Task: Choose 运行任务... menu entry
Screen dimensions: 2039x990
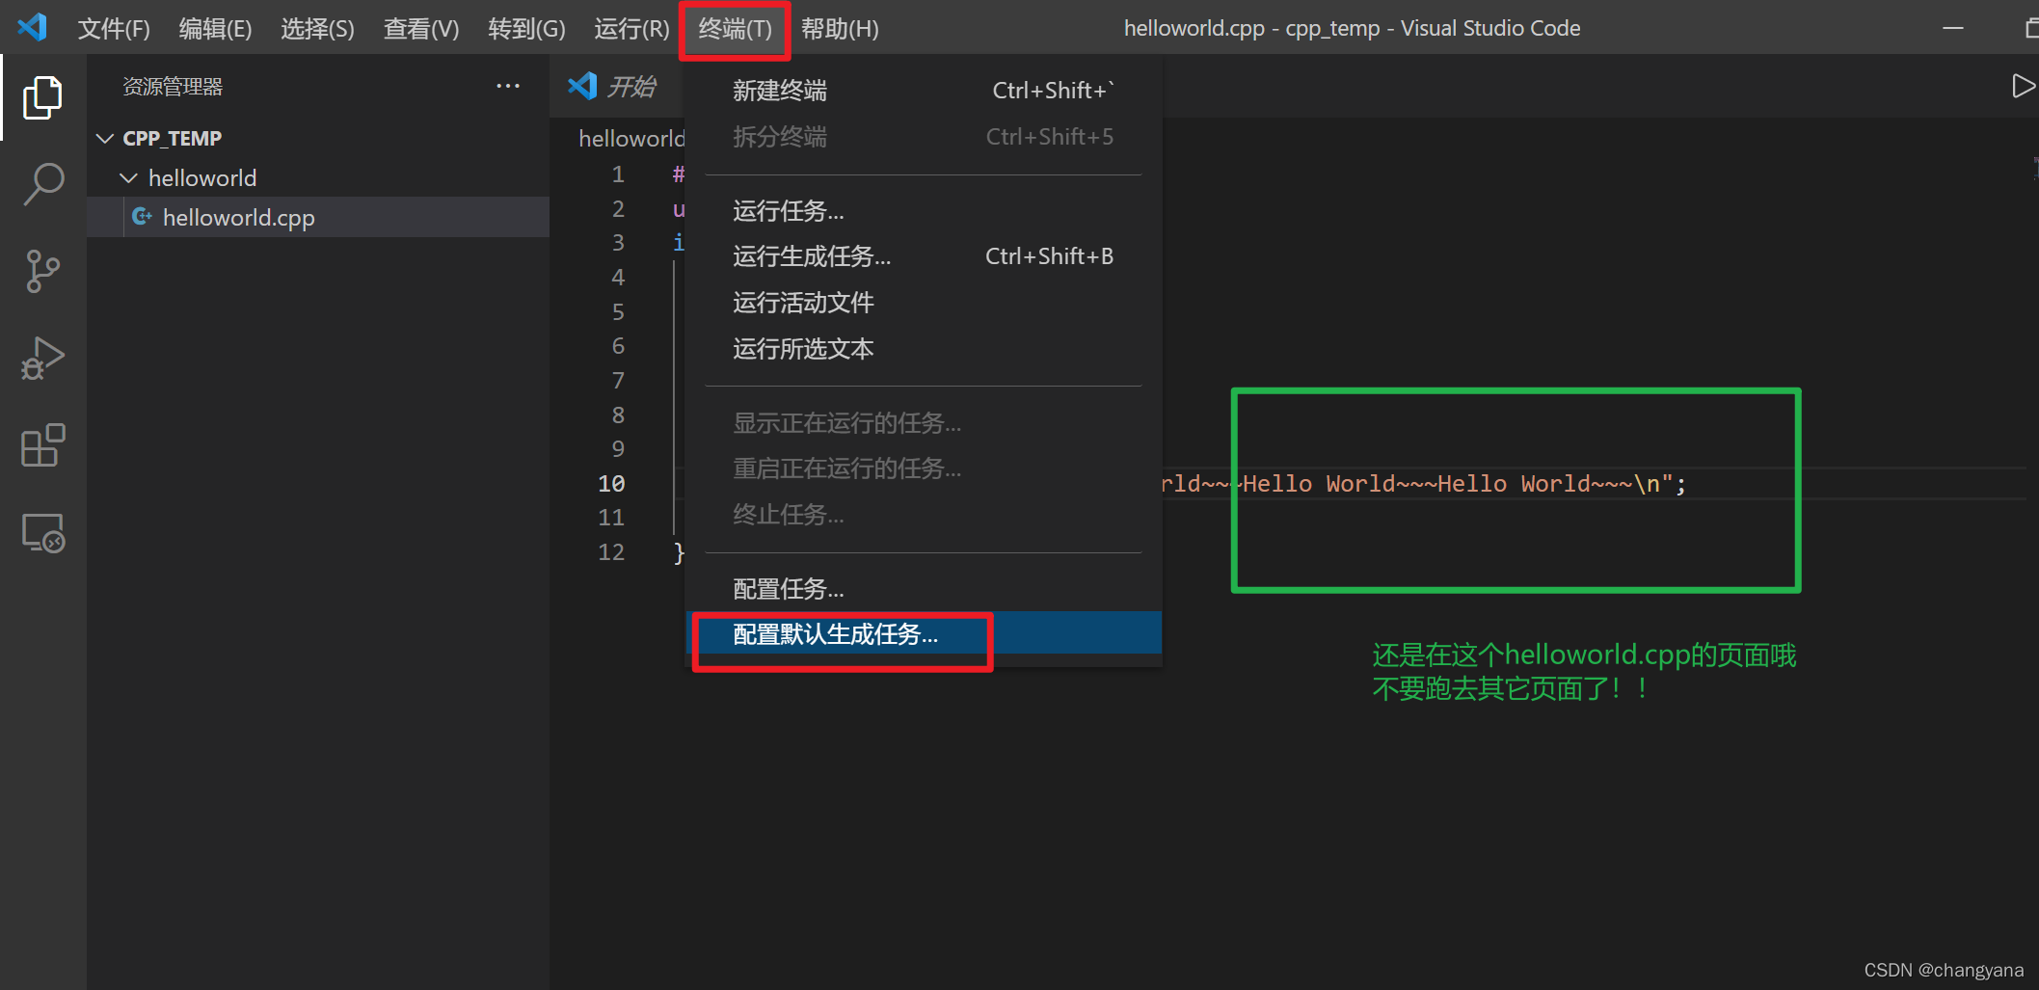Action: [924, 211]
